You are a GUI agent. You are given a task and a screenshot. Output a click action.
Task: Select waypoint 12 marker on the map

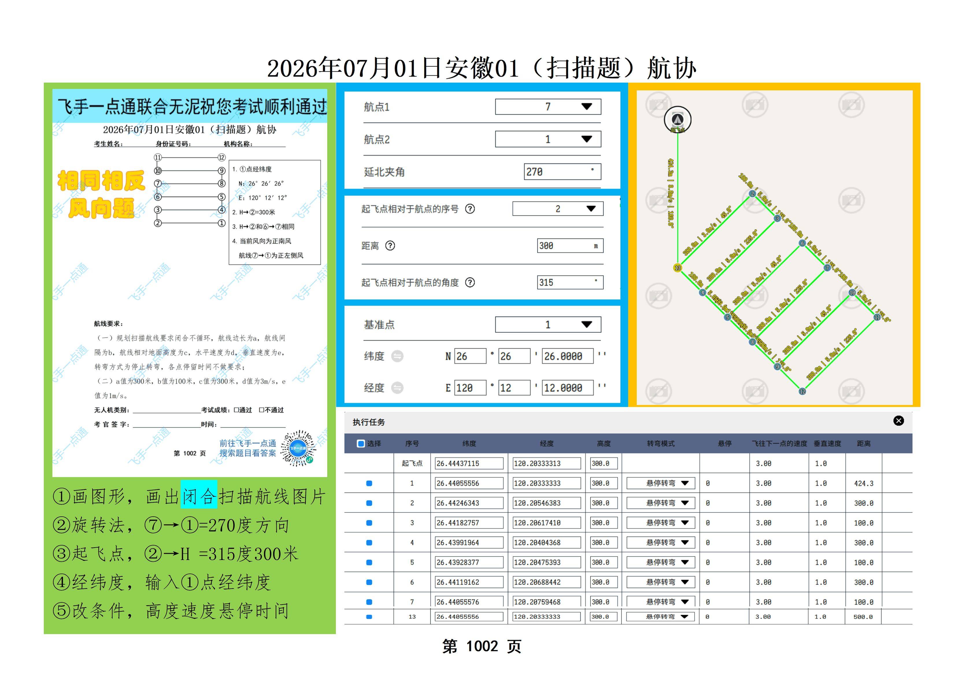point(802,392)
